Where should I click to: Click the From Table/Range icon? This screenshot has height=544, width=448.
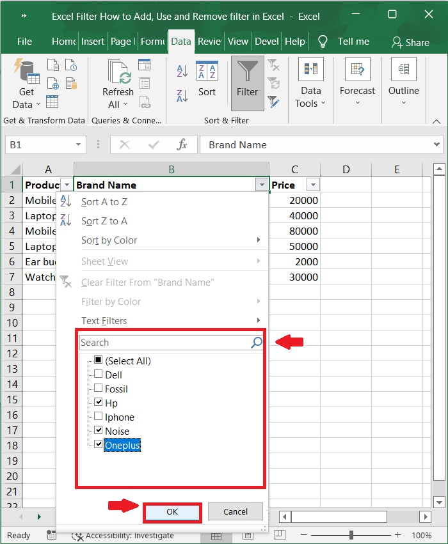pyautogui.click(x=52, y=102)
